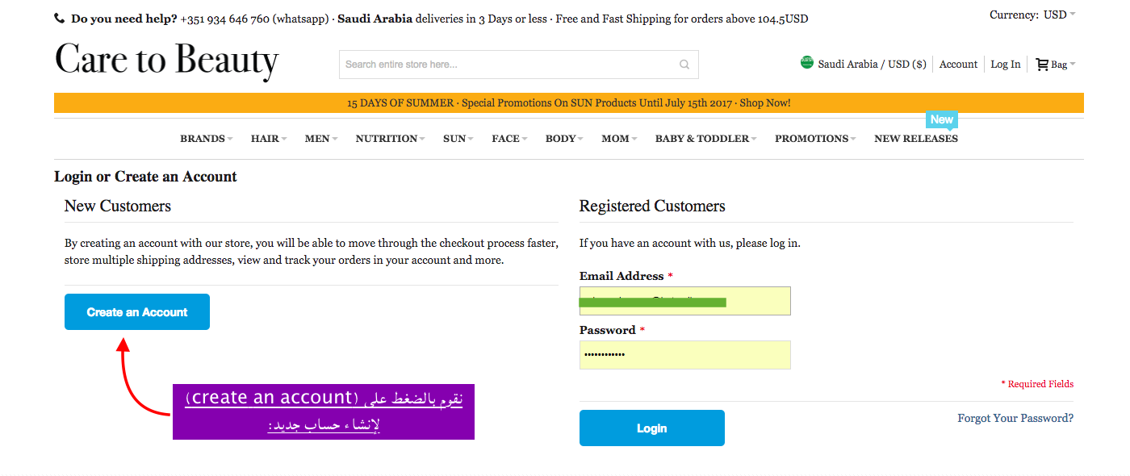This screenshot has width=1130, height=476.
Task: Go to the Account page
Action: 957,64
